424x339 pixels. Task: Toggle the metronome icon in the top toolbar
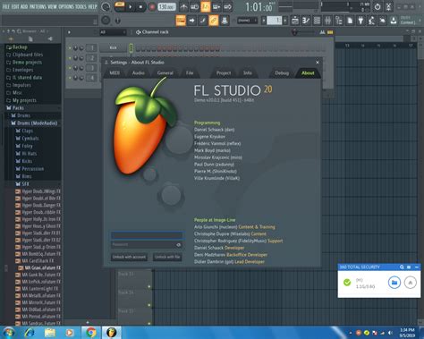click(183, 7)
